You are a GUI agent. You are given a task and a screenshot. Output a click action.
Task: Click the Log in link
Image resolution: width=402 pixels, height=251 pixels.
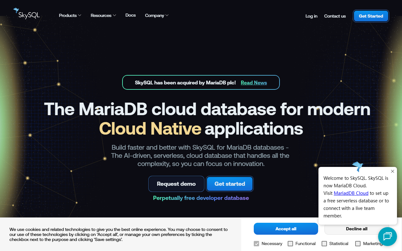click(311, 16)
